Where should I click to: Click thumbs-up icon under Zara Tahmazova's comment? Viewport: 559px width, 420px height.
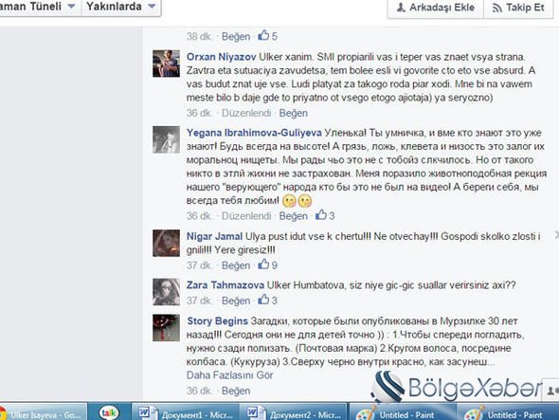coord(263,300)
